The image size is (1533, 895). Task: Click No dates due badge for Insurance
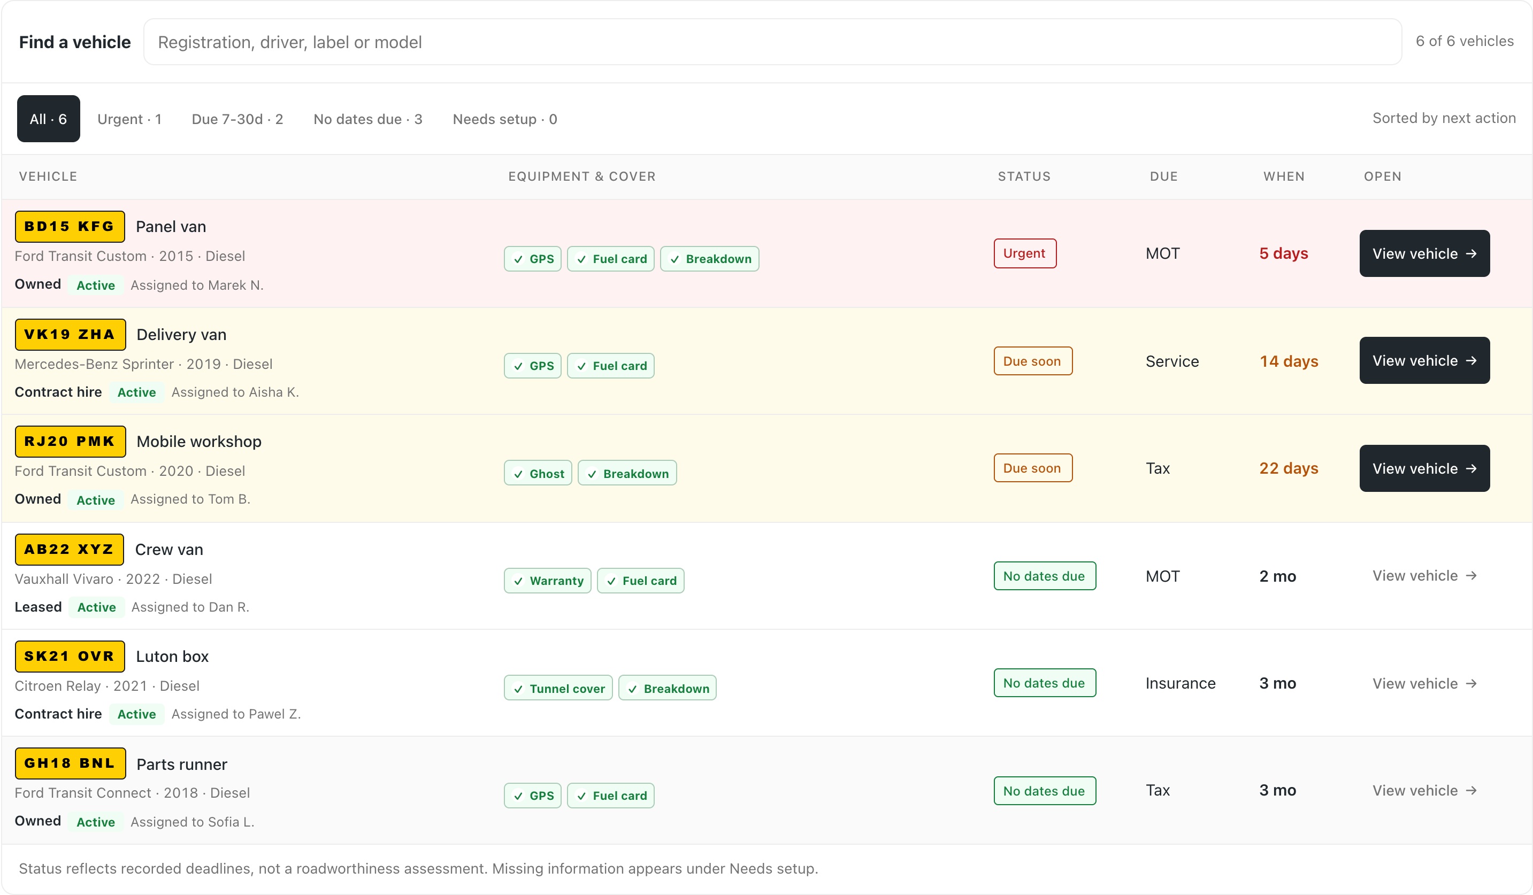[x=1045, y=683]
